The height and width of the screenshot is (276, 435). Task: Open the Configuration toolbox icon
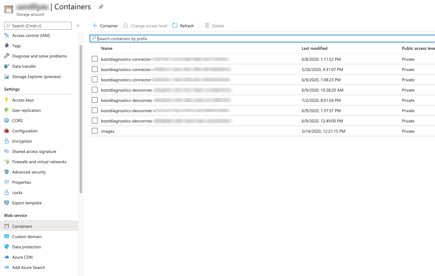click(6, 131)
